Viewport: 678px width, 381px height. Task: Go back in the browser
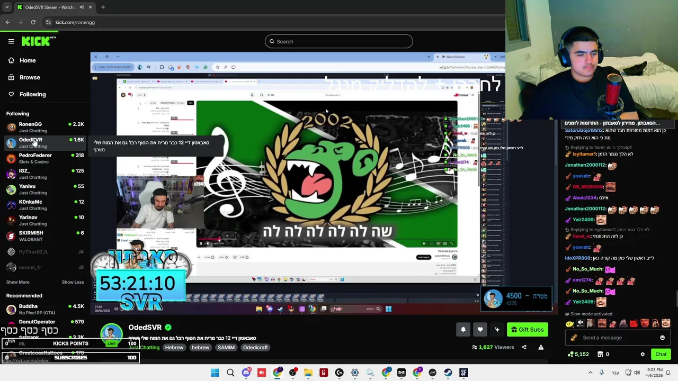[7, 22]
